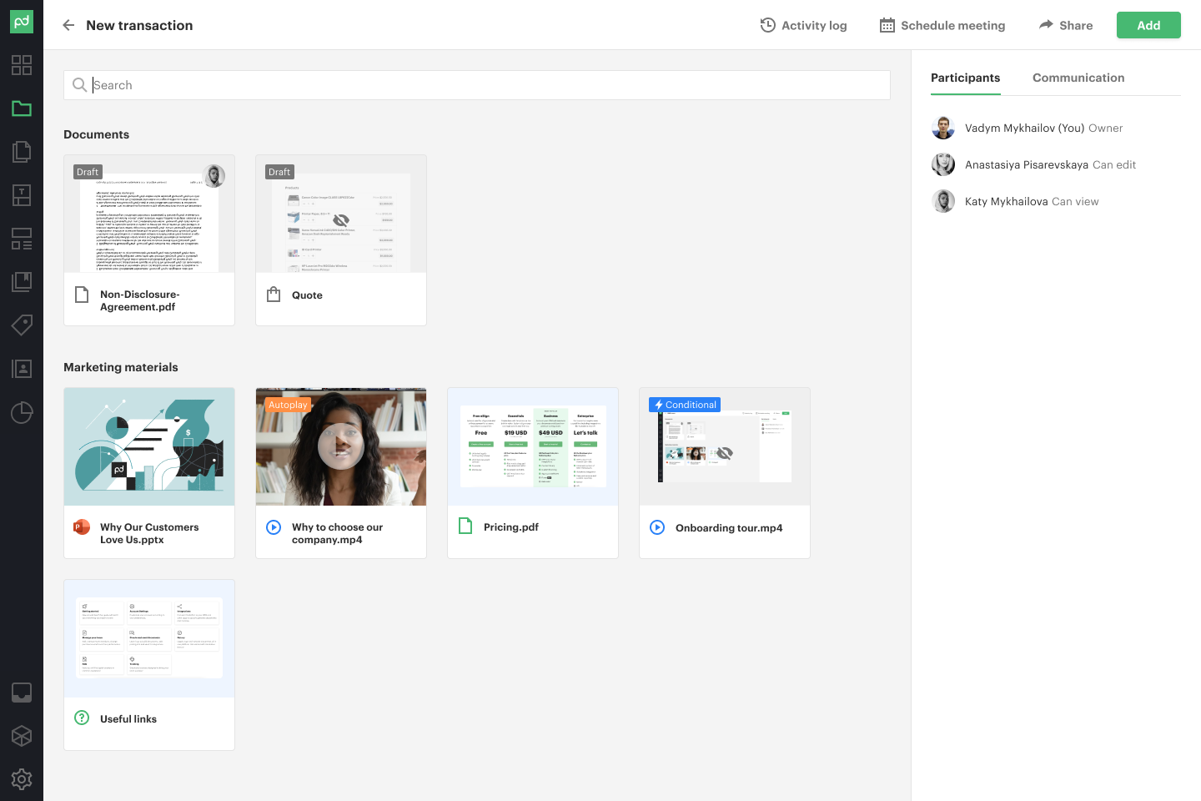Viewport: 1201px width, 801px height.
Task: Play the Why to choose our company video
Action: (x=341, y=446)
